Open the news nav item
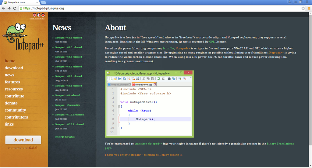312x168 pixels. [9, 75]
